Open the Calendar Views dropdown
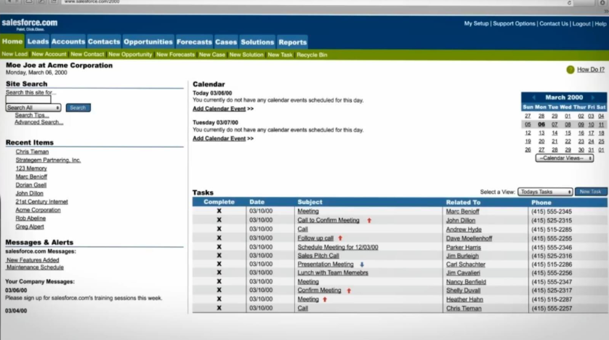 (x=565, y=158)
